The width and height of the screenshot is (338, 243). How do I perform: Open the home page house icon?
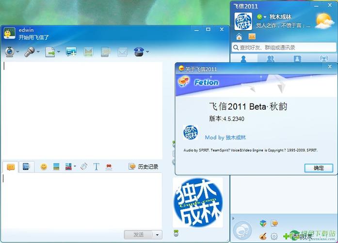click(239, 36)
